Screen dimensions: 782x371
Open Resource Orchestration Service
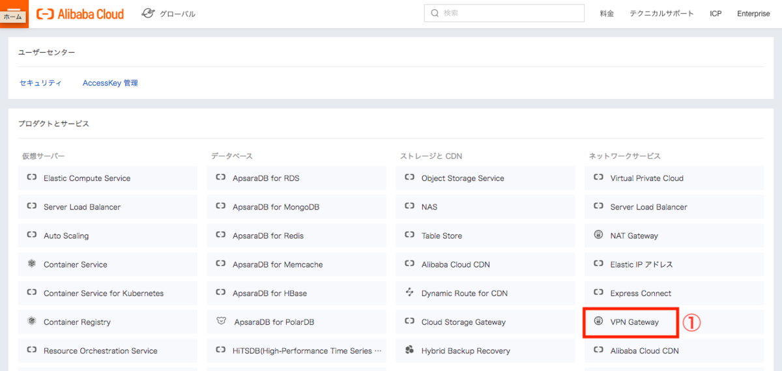pos(108,351)
